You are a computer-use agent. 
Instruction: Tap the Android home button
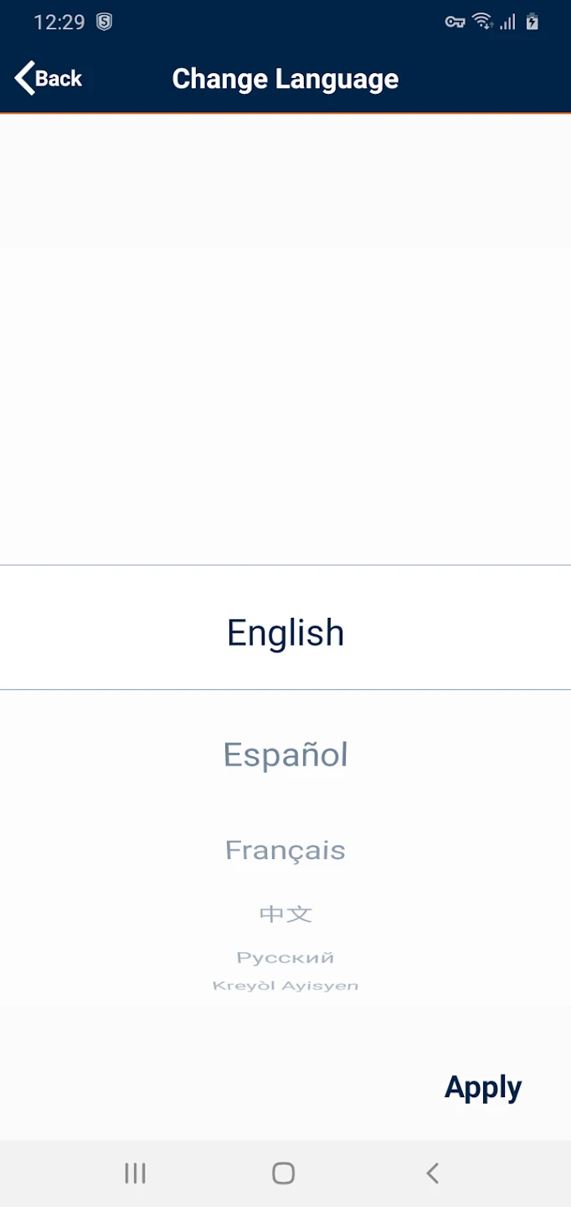284,1173
